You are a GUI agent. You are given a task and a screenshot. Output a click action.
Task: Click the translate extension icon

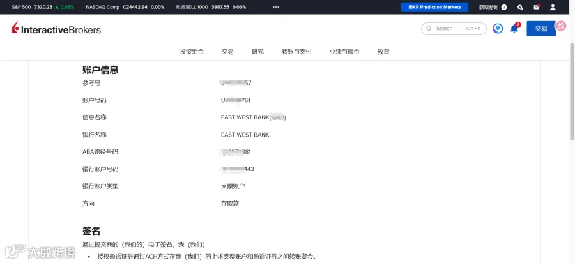(561, 26)
